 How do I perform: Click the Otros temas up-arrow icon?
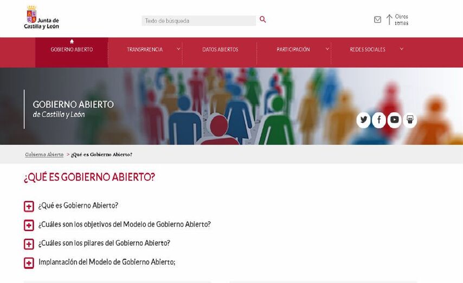(389, 20)
